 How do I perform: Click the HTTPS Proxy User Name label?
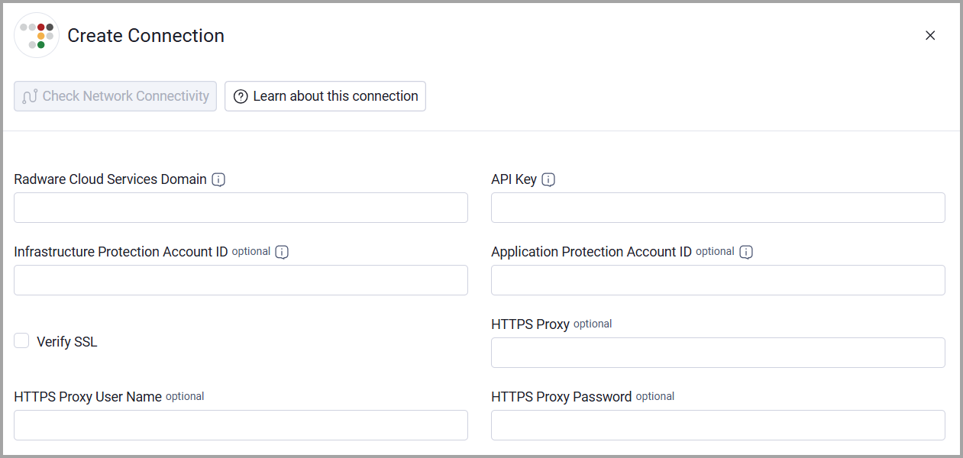88,397
